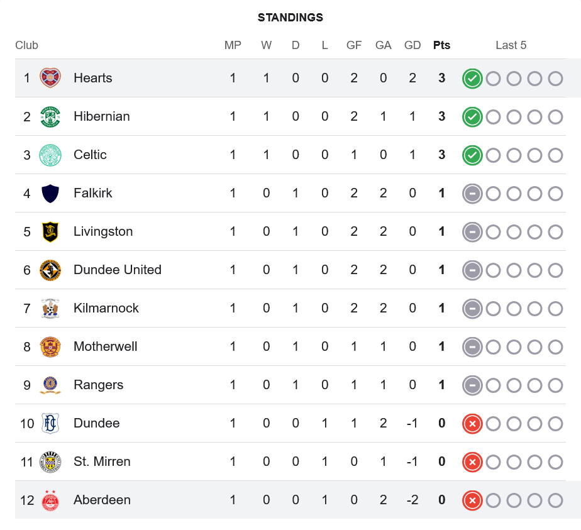Click the Livingston club crest icon
The image size is (581, 530).
click(x=50, y=232)
